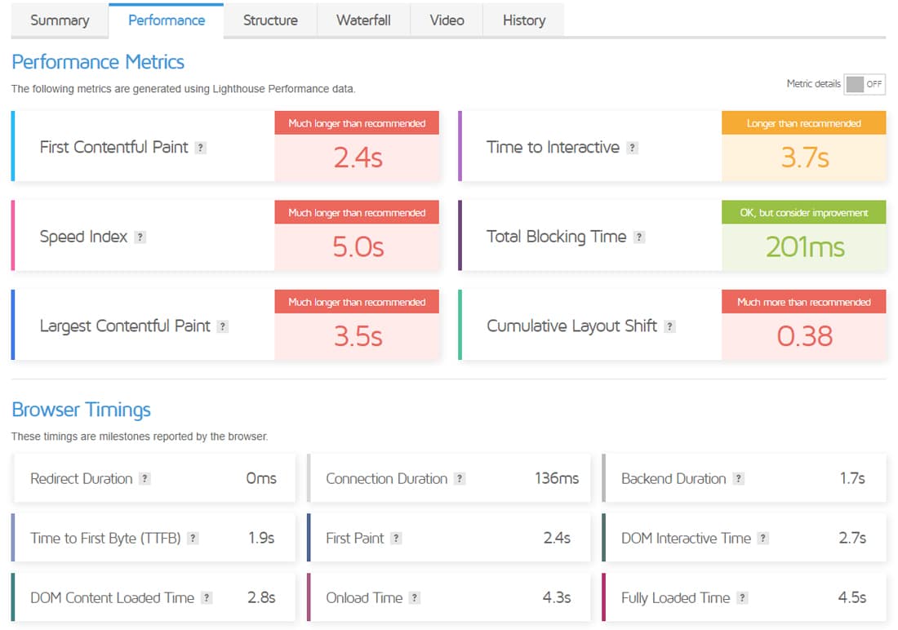Toggle Metric details on
Image resolution: width=898 pixels, height=630 pixels.
coord(865,84)
